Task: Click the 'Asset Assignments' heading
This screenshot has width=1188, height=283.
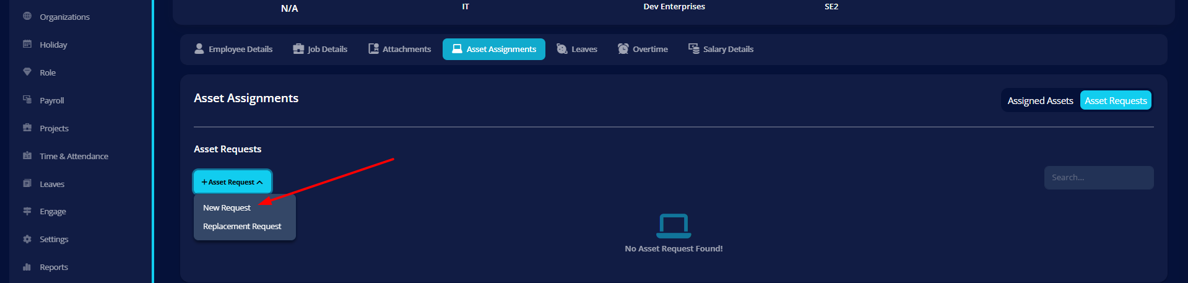Action: 246,98
